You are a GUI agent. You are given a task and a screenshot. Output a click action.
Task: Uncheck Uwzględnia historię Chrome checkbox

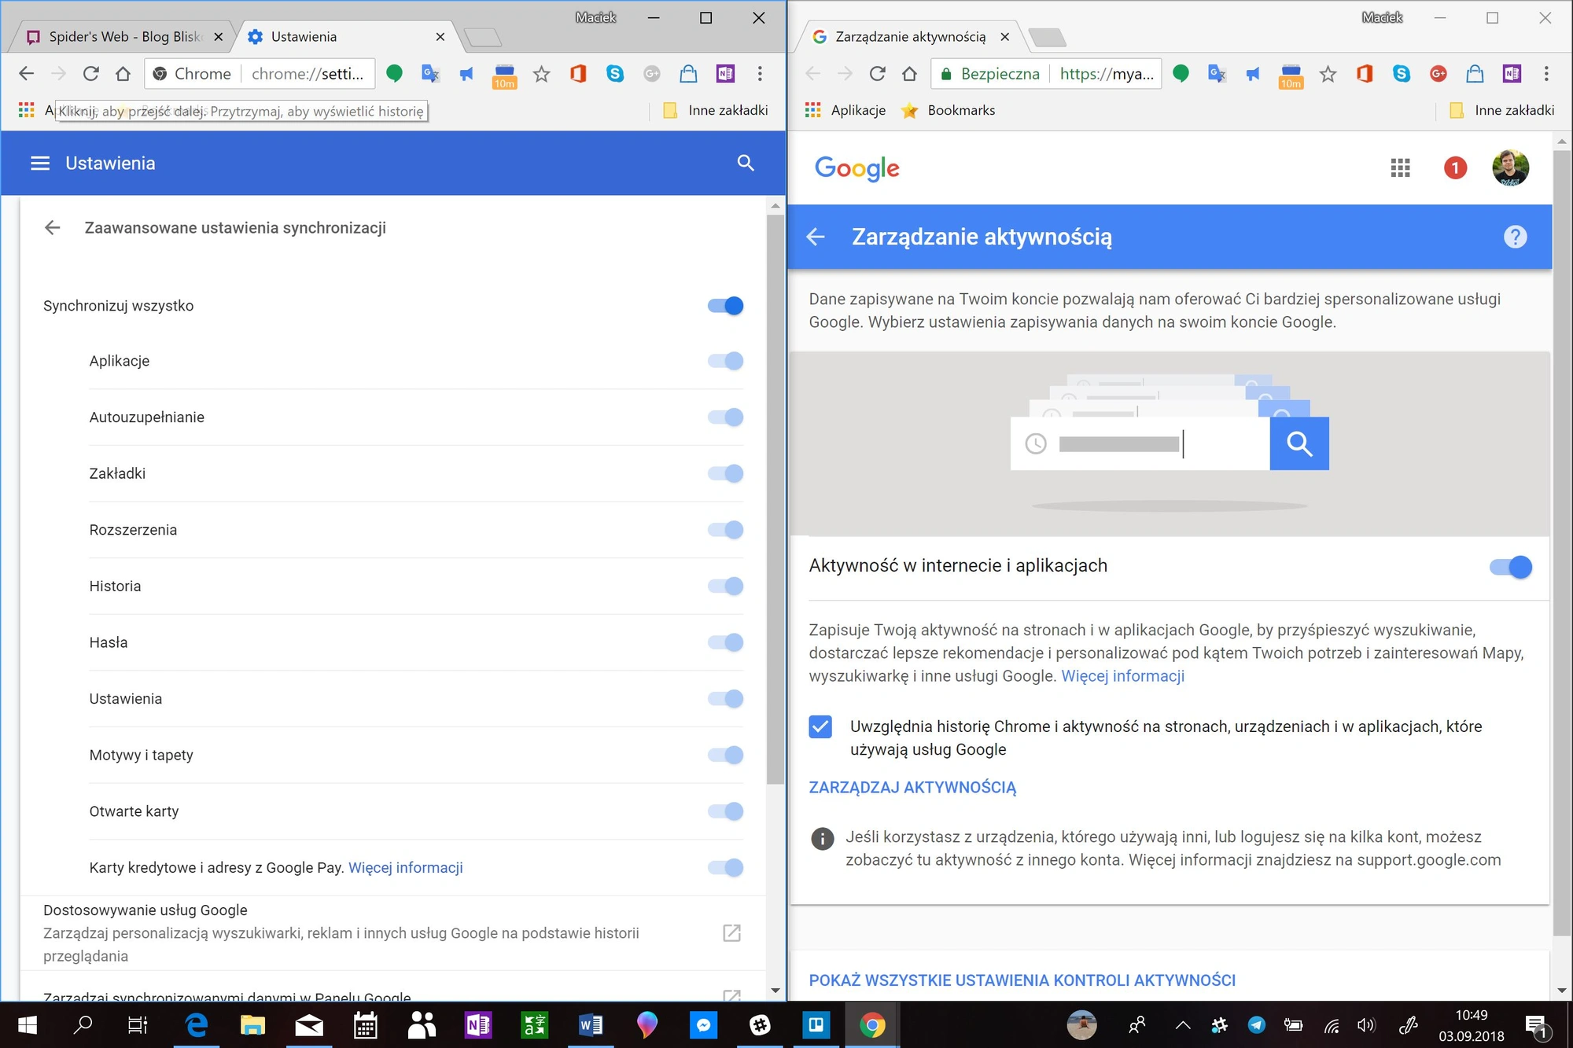pos(820,726)
